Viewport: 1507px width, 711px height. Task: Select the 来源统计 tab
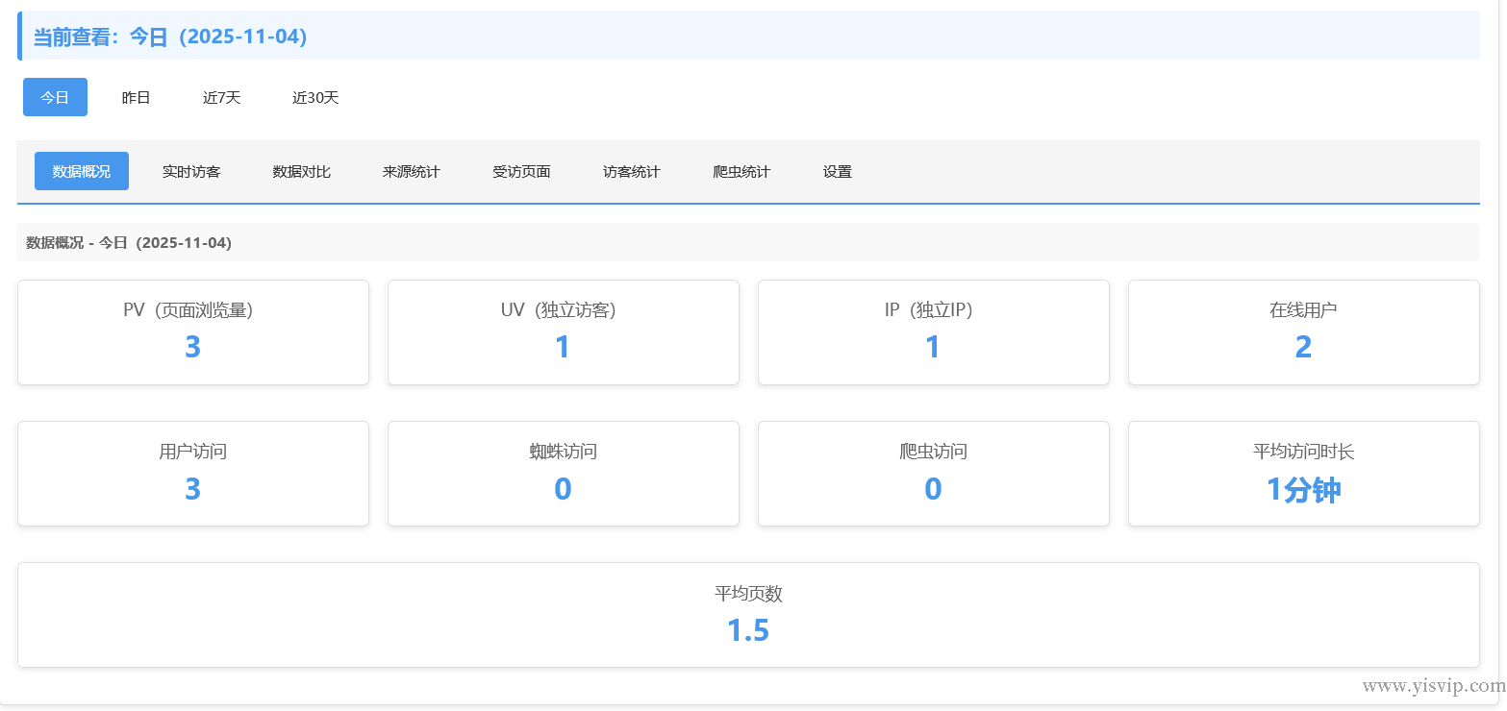tap(412, 171)
